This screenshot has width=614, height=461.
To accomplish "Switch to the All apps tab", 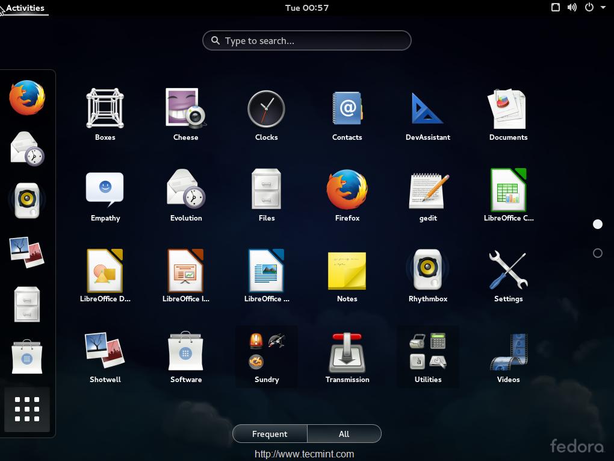I will (x=344, y=434).
